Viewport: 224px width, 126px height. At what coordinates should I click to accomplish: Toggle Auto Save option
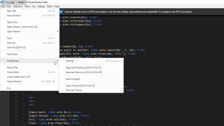coord(30,54)
